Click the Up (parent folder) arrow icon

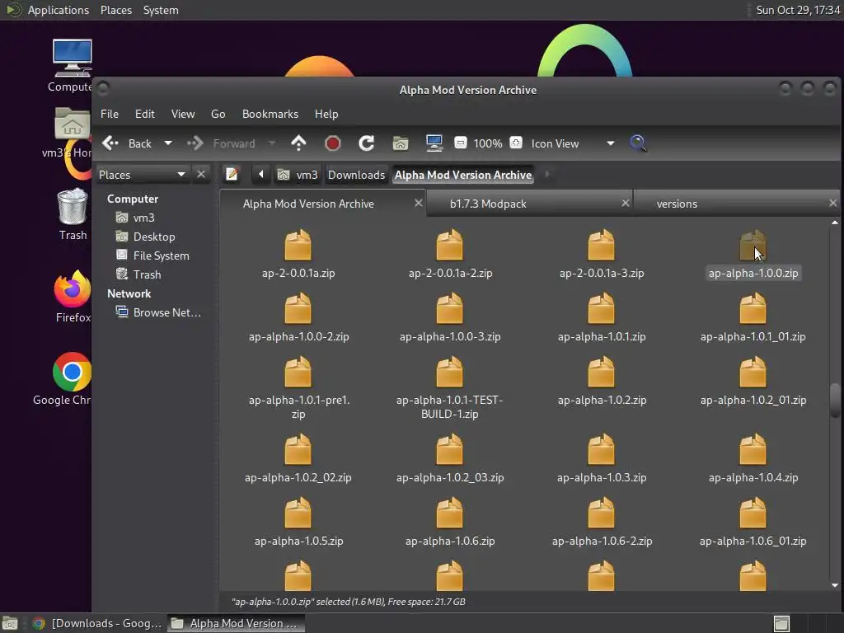pyautogui.click(x=298, y=143)
